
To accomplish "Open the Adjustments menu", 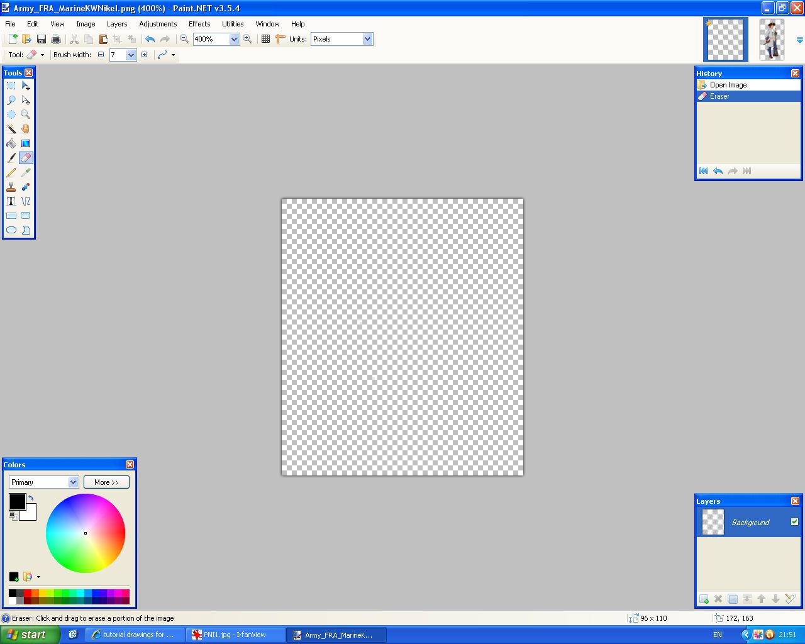I will [158, 24].
